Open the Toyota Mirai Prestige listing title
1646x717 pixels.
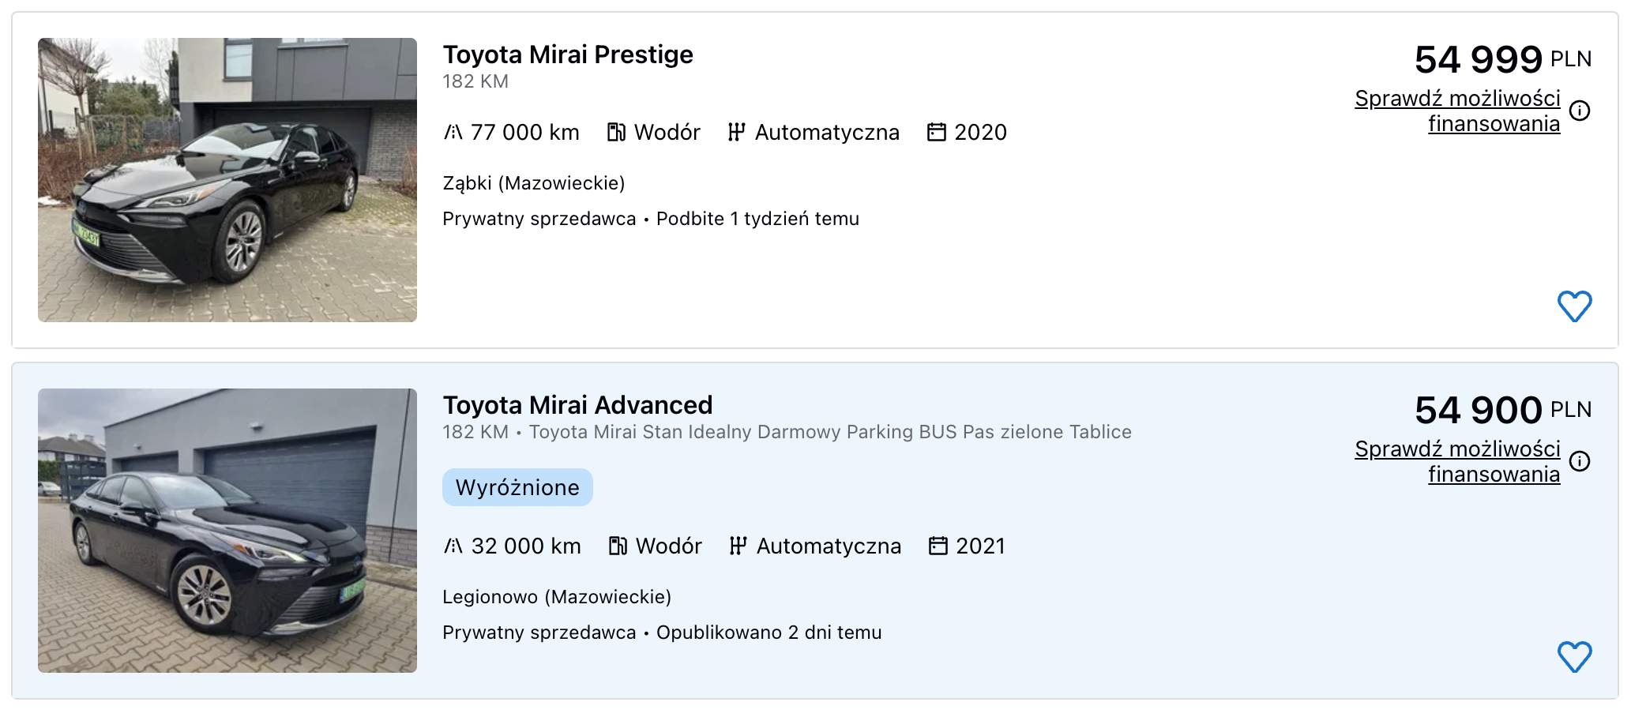coord(567,54)
